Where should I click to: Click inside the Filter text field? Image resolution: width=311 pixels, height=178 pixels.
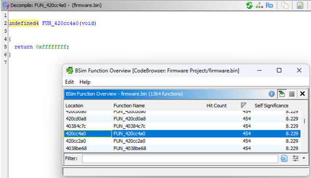180,159
